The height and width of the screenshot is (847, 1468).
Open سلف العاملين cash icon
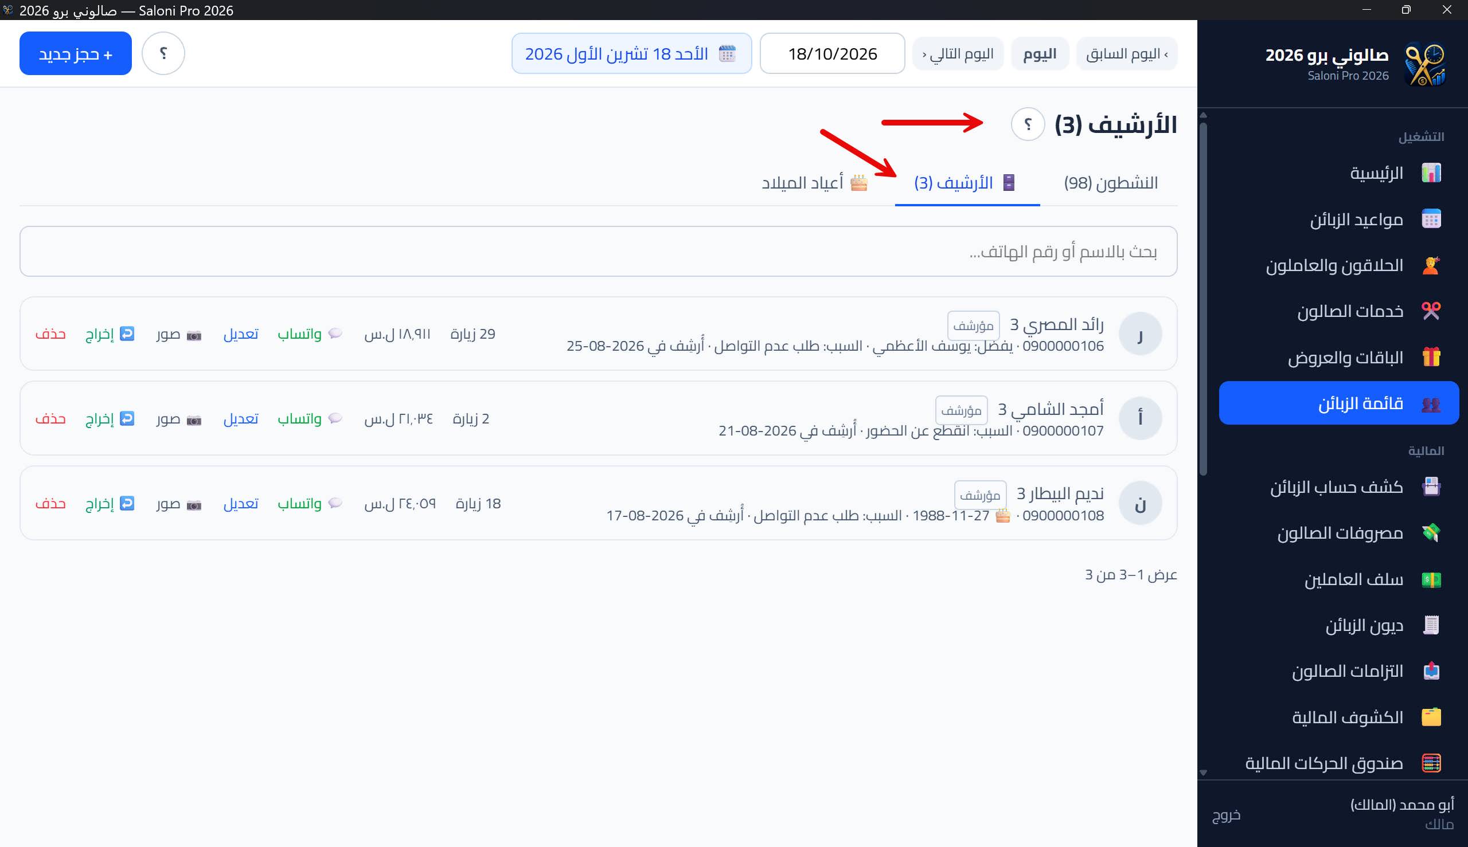coord(1431,579)
